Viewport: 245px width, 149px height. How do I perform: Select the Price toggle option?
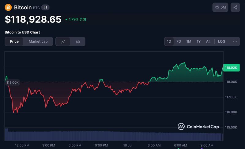pos(14,41)
